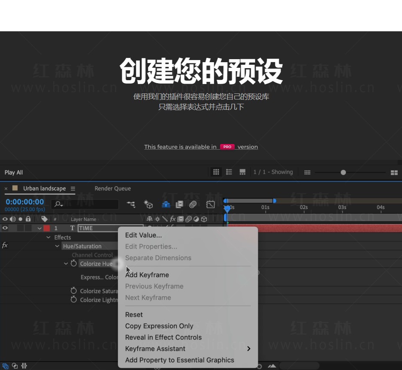
Task: Toggle hide shy layers icon in timeline toolbar
Action: click(166, 204)
